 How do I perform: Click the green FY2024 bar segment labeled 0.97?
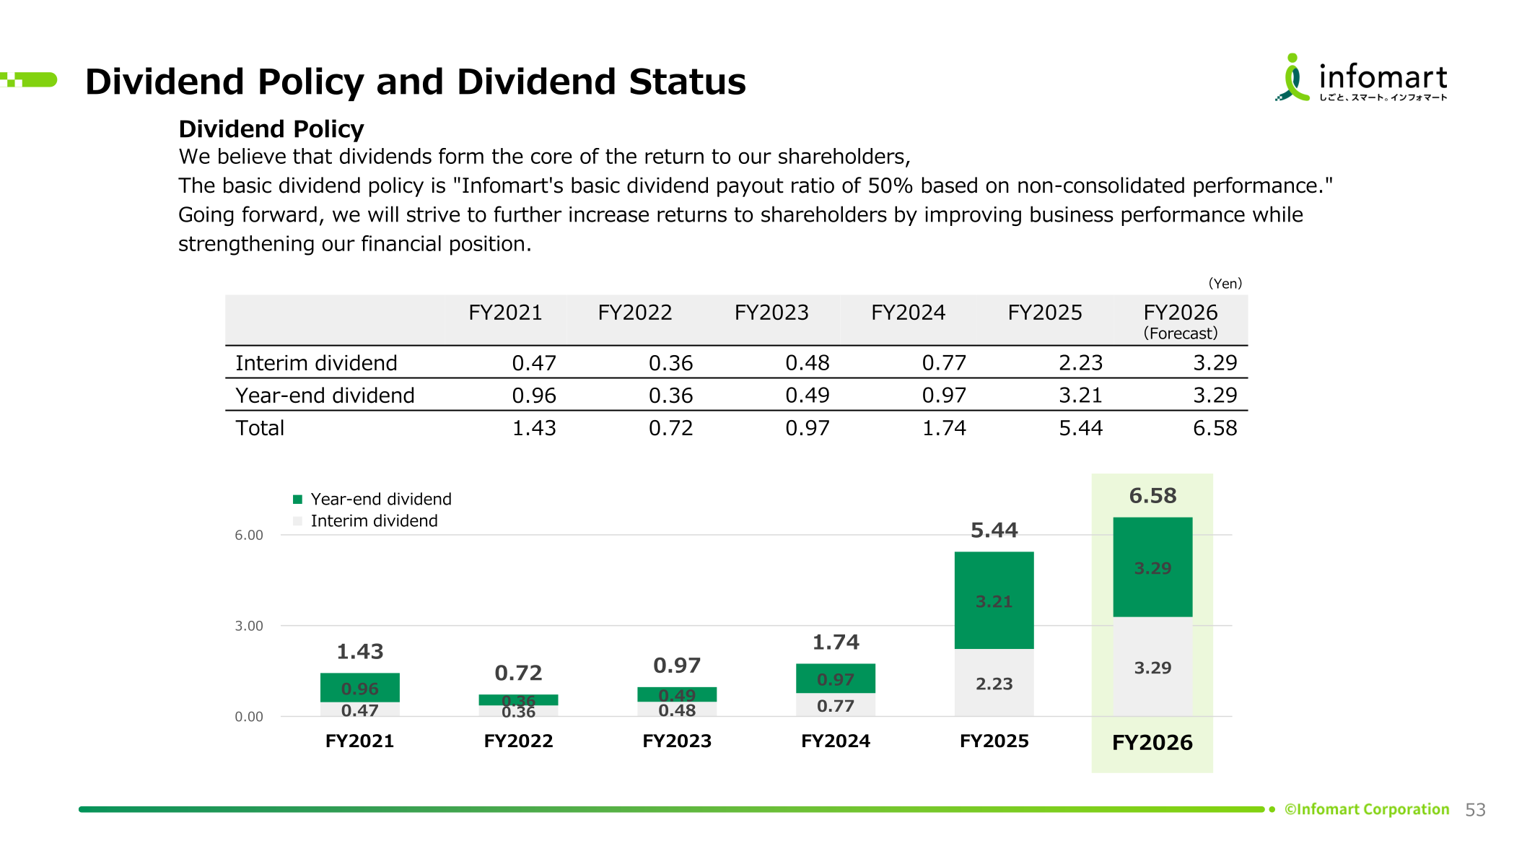click(836, 679)
